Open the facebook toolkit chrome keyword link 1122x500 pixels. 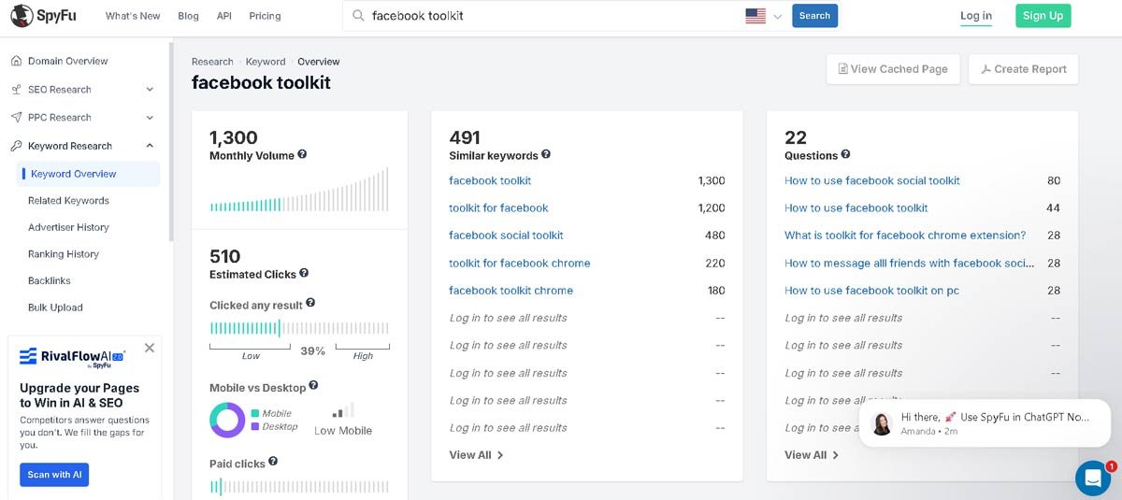point(511,291)
